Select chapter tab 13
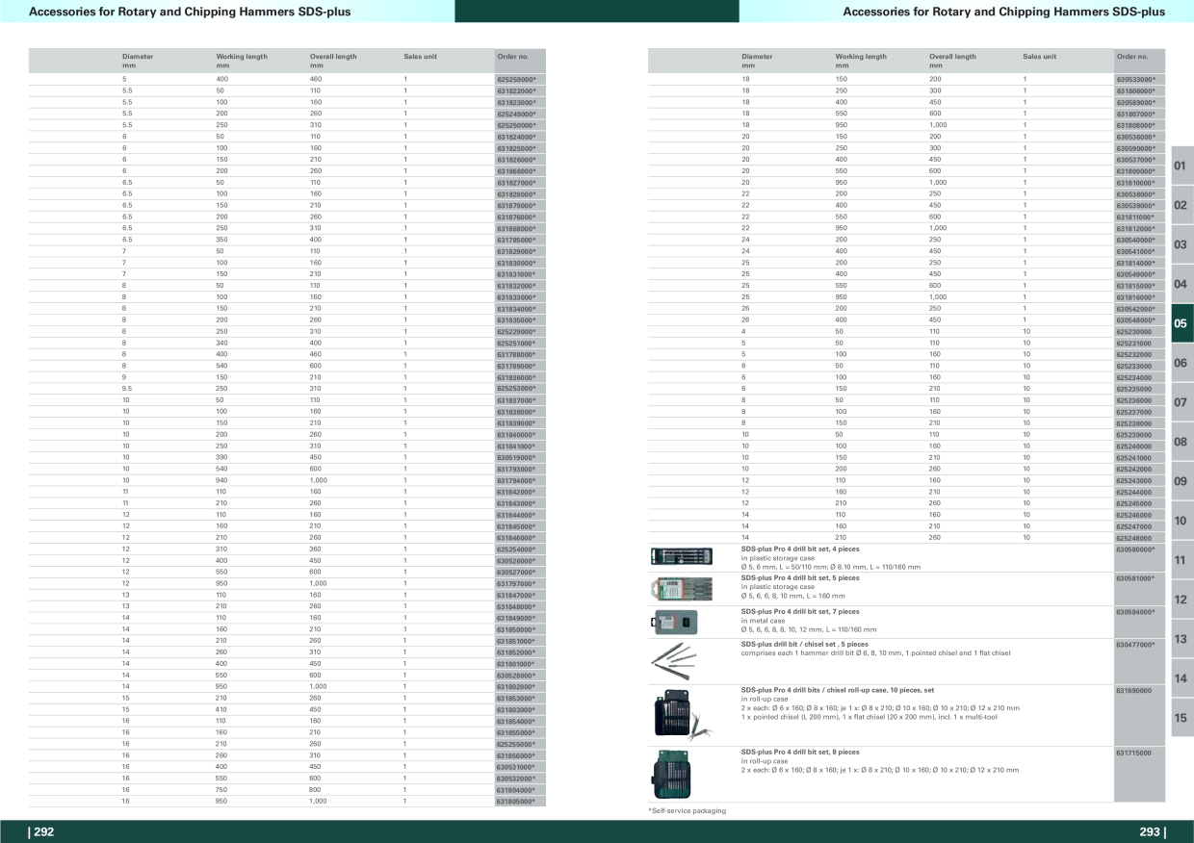The height and width of the screenshot is (843, 1194). pyautogui.click(x=1181, y=639)
